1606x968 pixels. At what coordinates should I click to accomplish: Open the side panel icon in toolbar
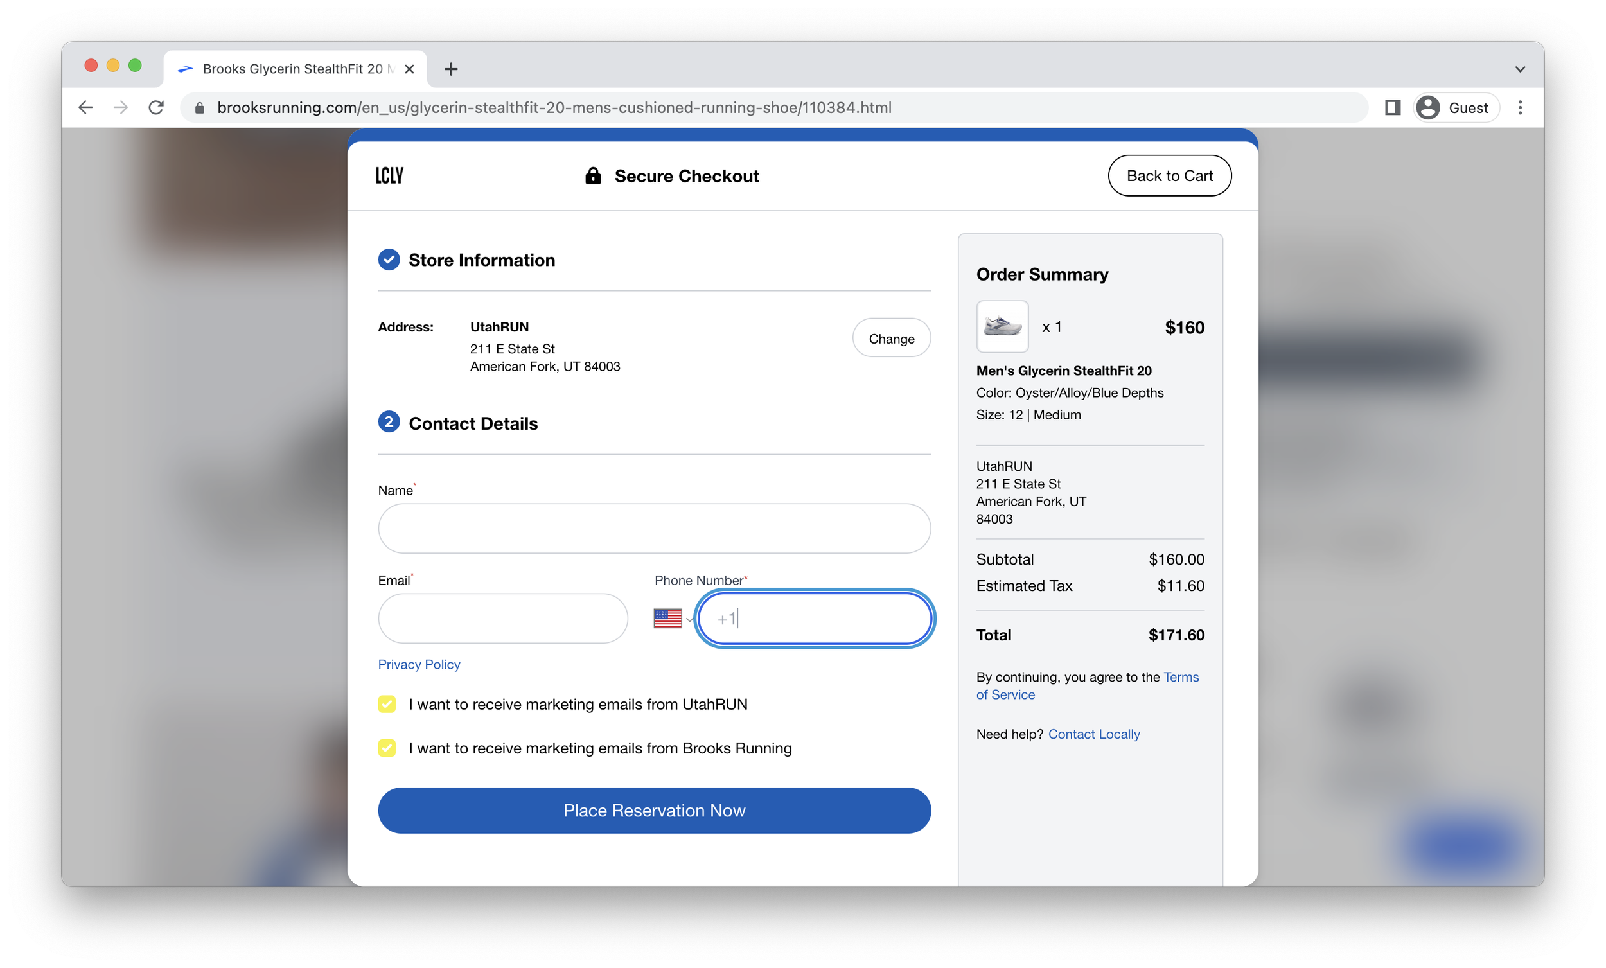click(1392, 107)
